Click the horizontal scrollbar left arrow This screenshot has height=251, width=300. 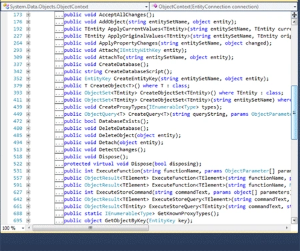29,228
